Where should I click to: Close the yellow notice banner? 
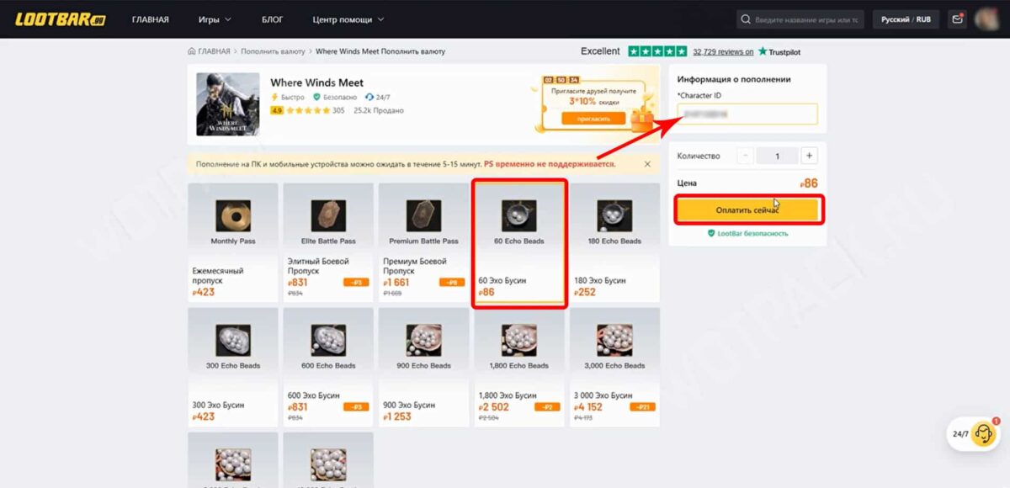pos(647,164)
